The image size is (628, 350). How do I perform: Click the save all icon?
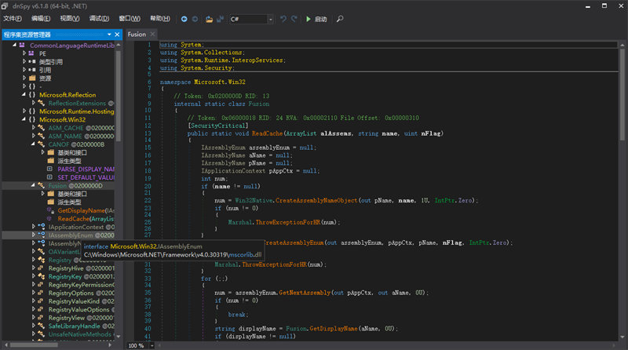coord(219,18)
